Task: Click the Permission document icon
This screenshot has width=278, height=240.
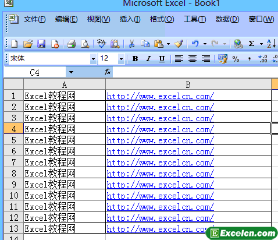Action: (x=55, y=44)
